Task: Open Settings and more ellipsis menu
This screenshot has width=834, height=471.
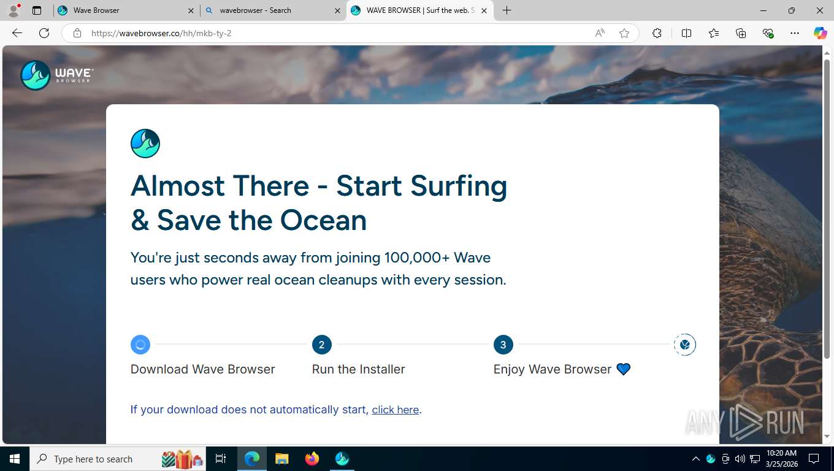Action: 795,33
